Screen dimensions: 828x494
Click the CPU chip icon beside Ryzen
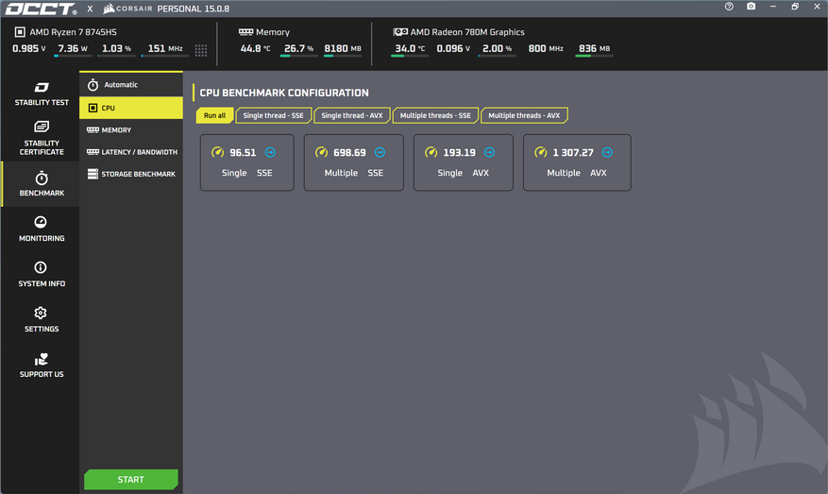pyautogui.click(x=20, y=32)
